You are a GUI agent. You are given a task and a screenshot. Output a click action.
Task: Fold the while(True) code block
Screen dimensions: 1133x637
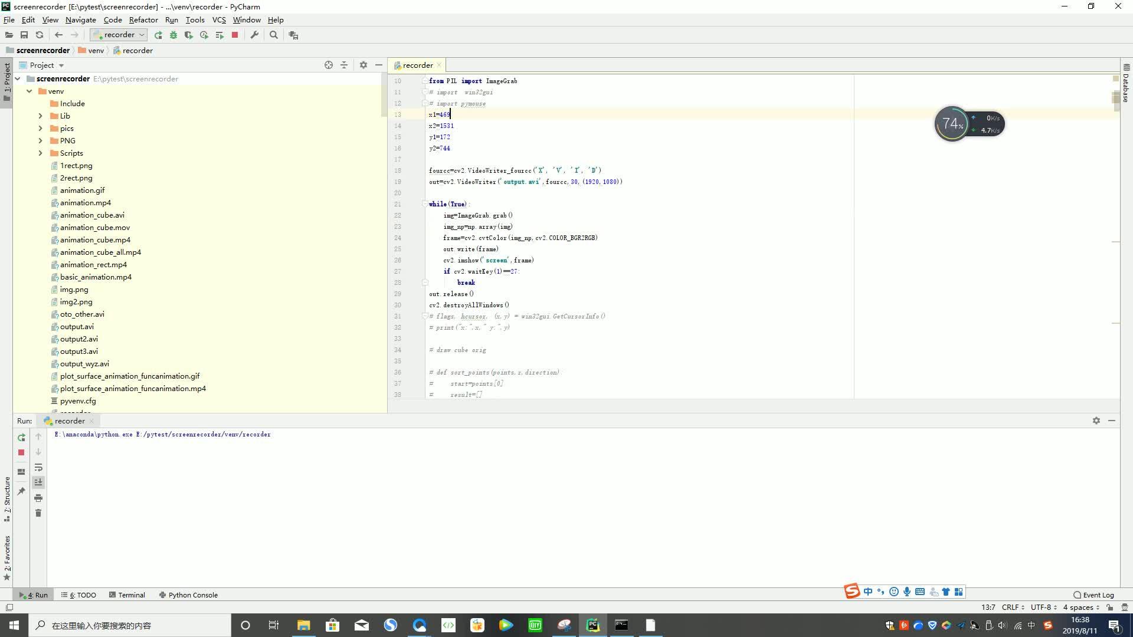coord(425,204)
